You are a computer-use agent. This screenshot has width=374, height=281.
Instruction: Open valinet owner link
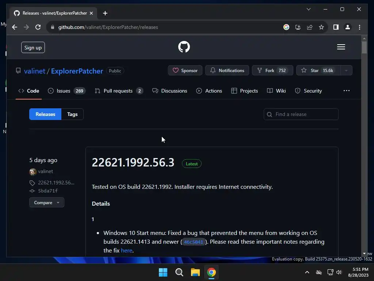(x=35, y=71)
